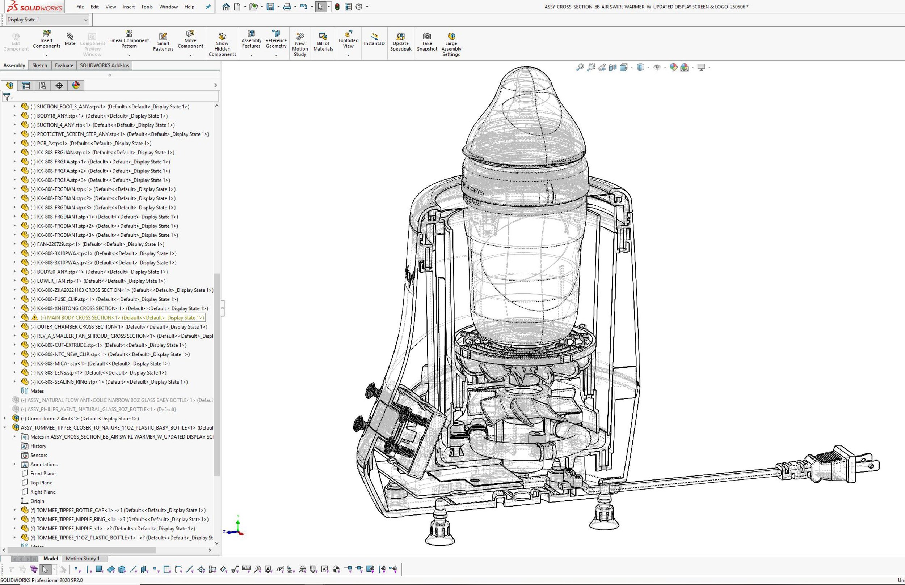Select the Smart Fasteners tool

[163, 42]
